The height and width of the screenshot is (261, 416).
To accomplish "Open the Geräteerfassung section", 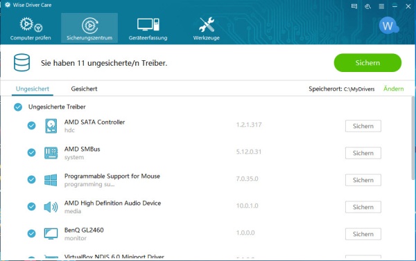I will 148,28.
